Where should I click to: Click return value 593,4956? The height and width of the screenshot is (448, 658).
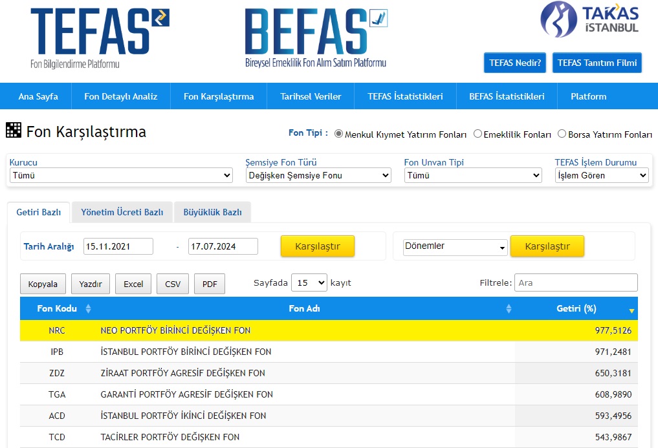click(613, 416)
